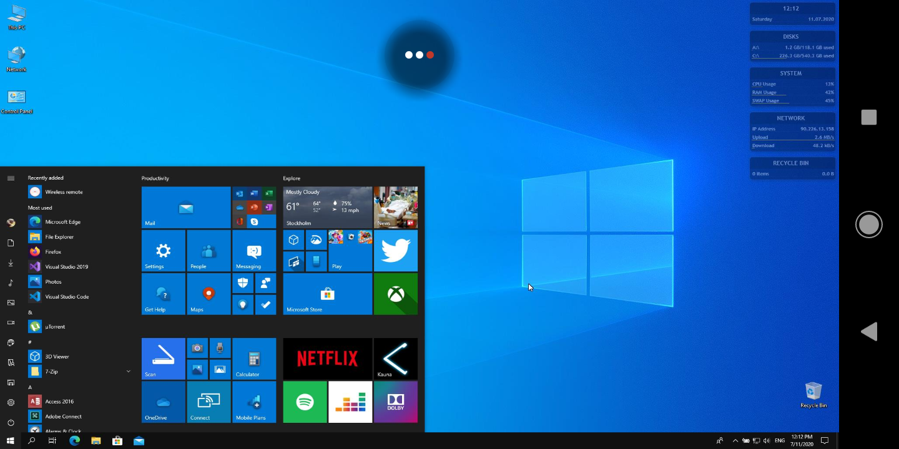
Task: Open the Dolby tile
Action: (x=396, y=402)
